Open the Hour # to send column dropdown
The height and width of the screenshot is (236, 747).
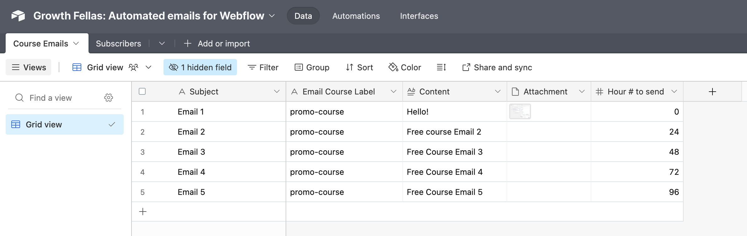point(674,92)
